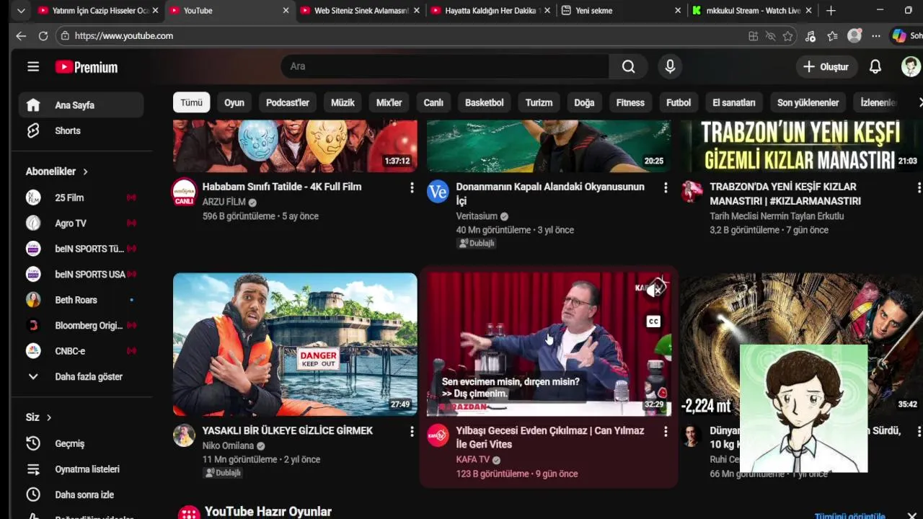Open Edge settings three-dots menu
Viewport: 923px width, 519px height.
[x=875, y=36]
